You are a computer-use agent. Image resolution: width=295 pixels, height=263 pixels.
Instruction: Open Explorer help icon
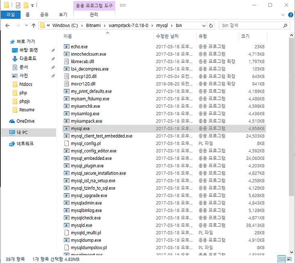(290, 15)
